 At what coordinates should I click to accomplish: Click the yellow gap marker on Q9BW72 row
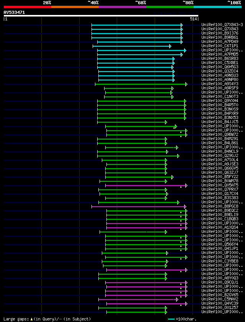[181, 136]
